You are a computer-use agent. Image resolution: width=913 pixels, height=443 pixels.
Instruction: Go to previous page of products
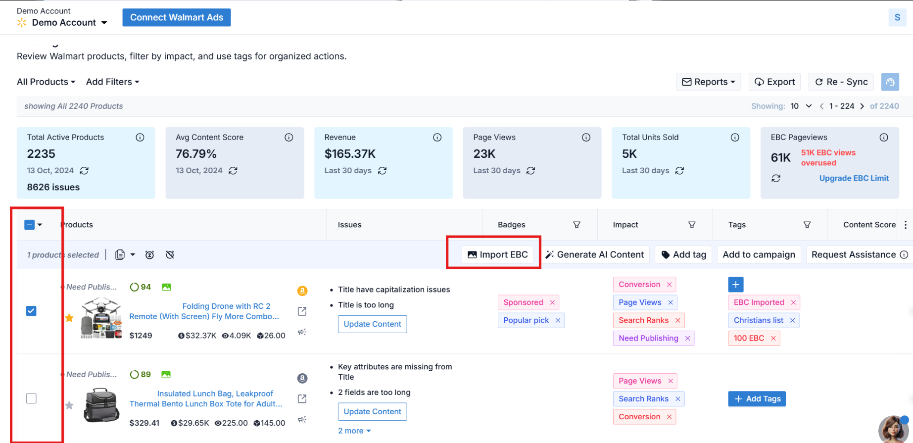[x=821, y=106]
